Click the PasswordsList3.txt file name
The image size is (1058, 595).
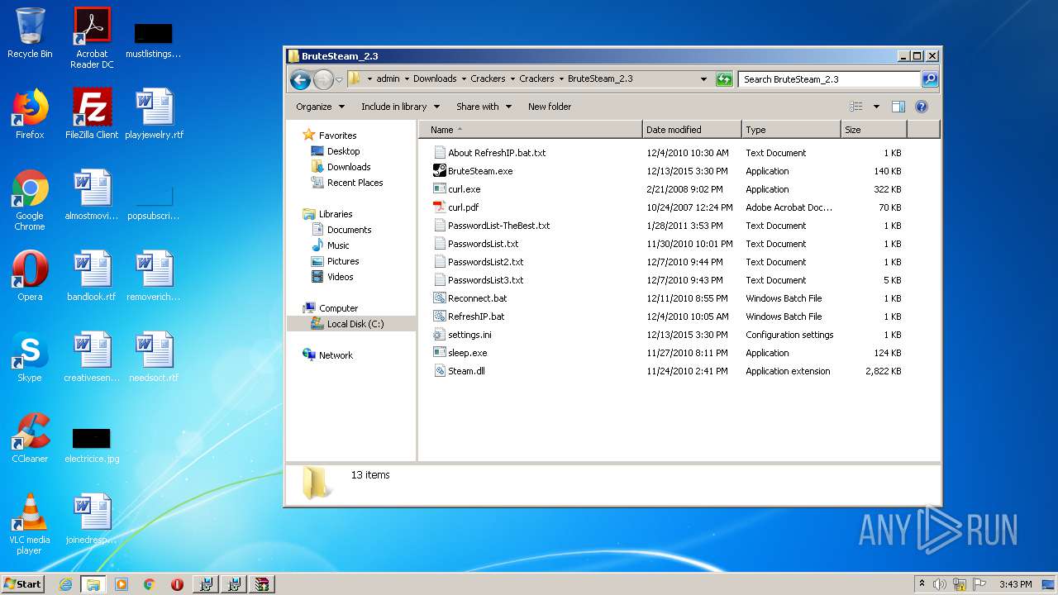click(x=486, y=280)
